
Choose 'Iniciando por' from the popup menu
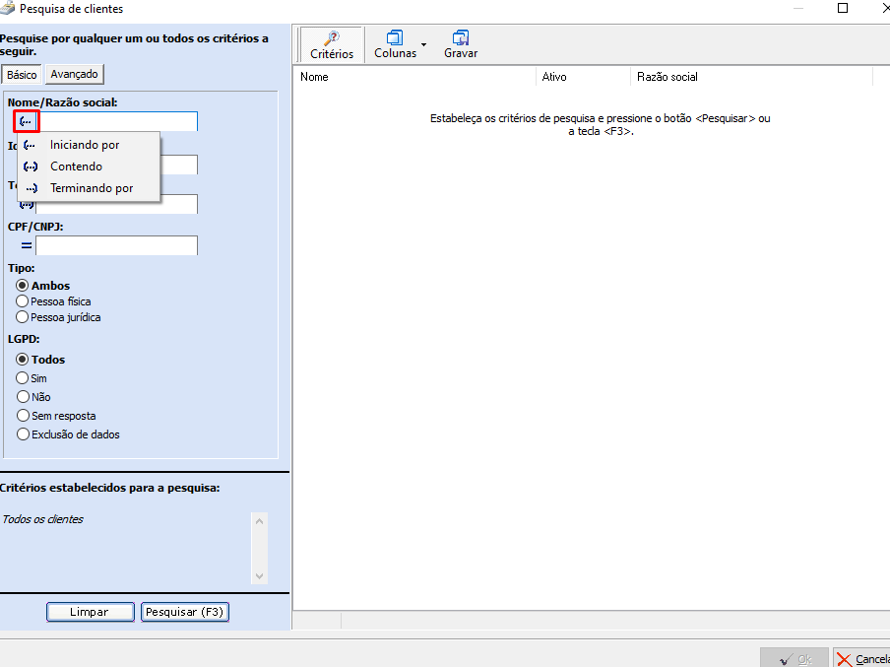pyautogui.click(x=90, y=145)
